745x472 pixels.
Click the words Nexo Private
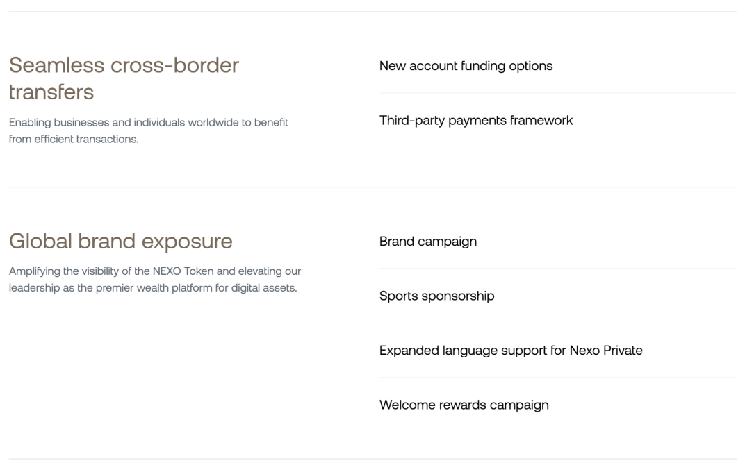[x=606, y=351]
